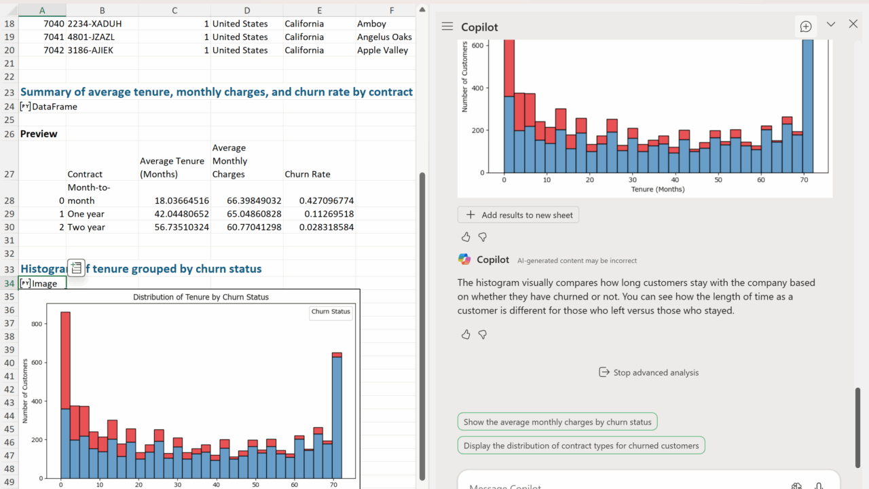Open the floating options icon near row 33

tap(76, 268)
